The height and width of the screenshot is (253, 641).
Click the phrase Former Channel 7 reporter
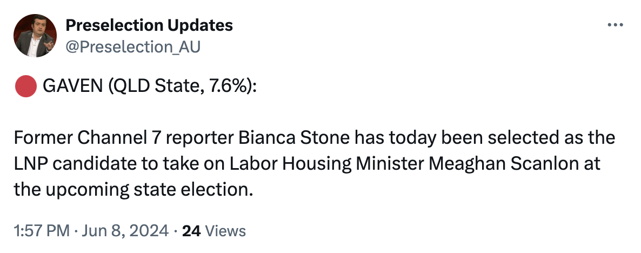(124, 138)
